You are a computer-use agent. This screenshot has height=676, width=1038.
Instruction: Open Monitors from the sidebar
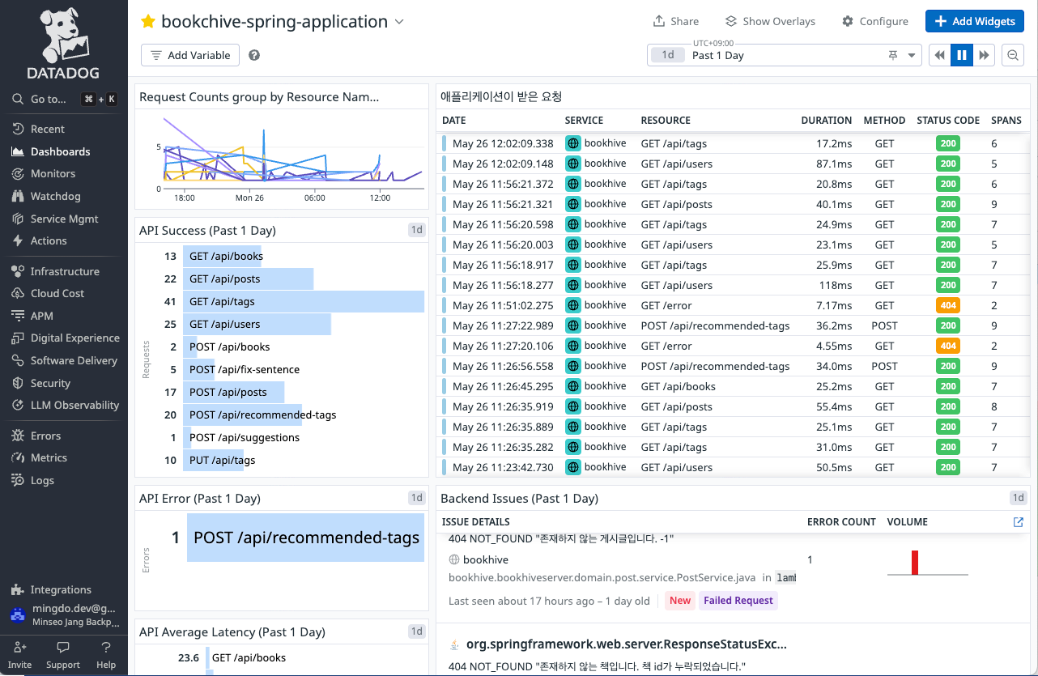[x=53, y=173]
